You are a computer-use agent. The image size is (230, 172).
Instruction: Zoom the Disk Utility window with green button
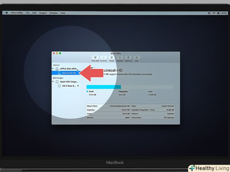coord(60,53)
